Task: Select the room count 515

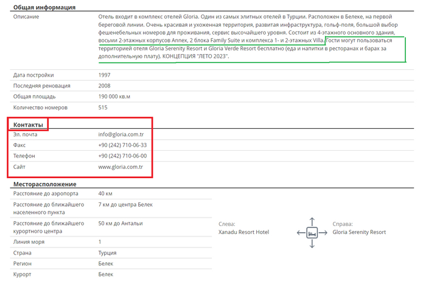Action: [103, 108]
